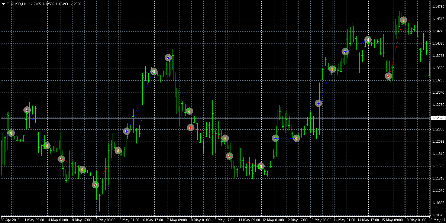Select the orange close arrow near 1.12055 on 12 May 17:00
The image size is (446, 223).
click(x=297, y=138)
